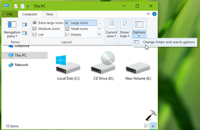200x130 pixels.
Task: Choose Change folder and search options
Action: pos(165,42)
